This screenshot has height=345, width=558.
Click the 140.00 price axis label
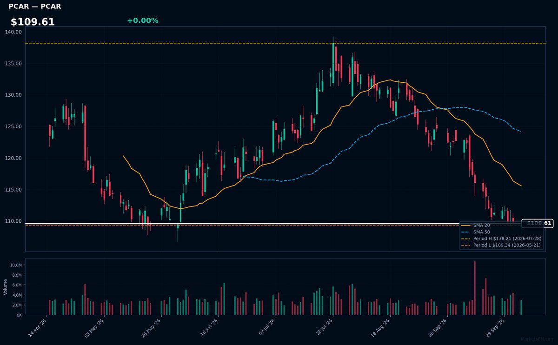14,32
